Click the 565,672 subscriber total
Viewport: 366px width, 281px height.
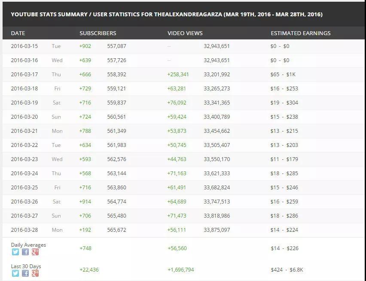click(116, 230)
